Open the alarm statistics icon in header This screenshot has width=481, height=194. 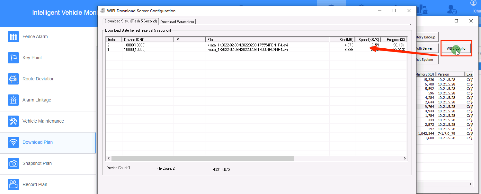click(x=423, y=10)
